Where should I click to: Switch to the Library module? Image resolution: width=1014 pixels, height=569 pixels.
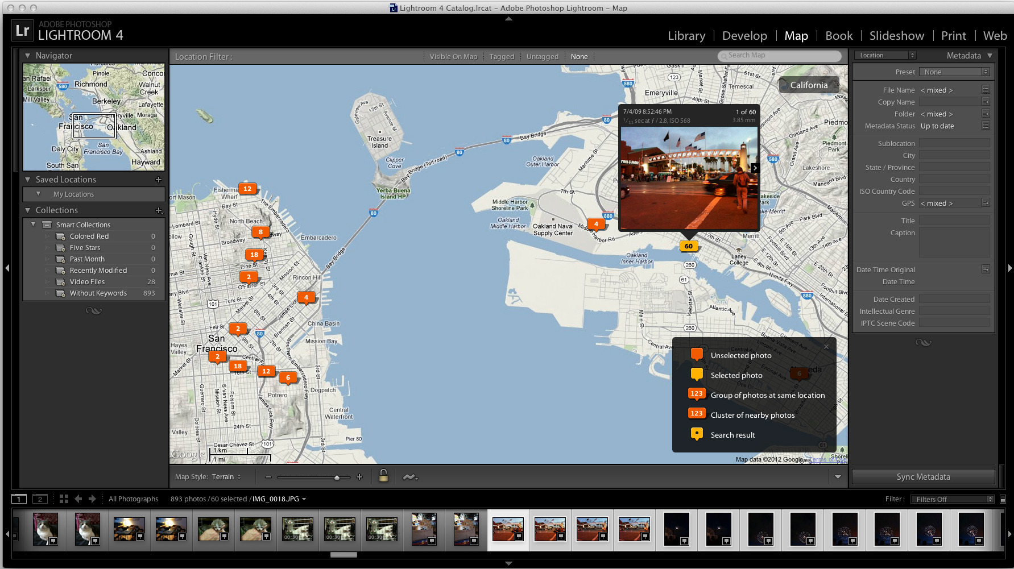(x=686, y=35)
